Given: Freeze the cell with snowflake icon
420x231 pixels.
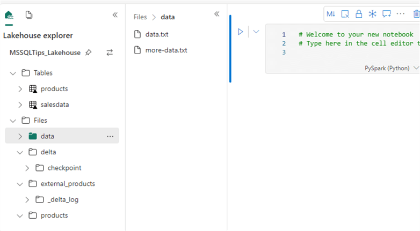Looking at the screenshot, I should [x=372, y=14].
